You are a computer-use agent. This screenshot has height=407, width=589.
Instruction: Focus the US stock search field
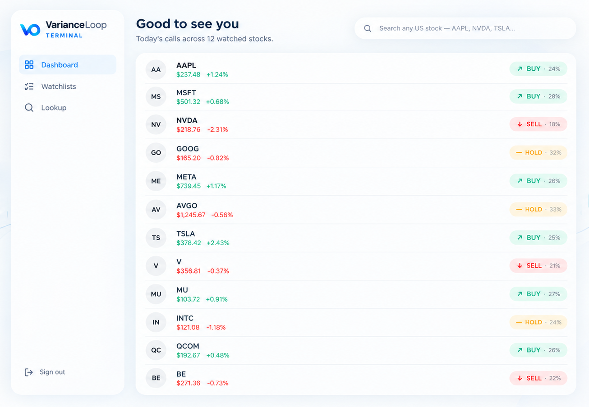click(465, 28)
